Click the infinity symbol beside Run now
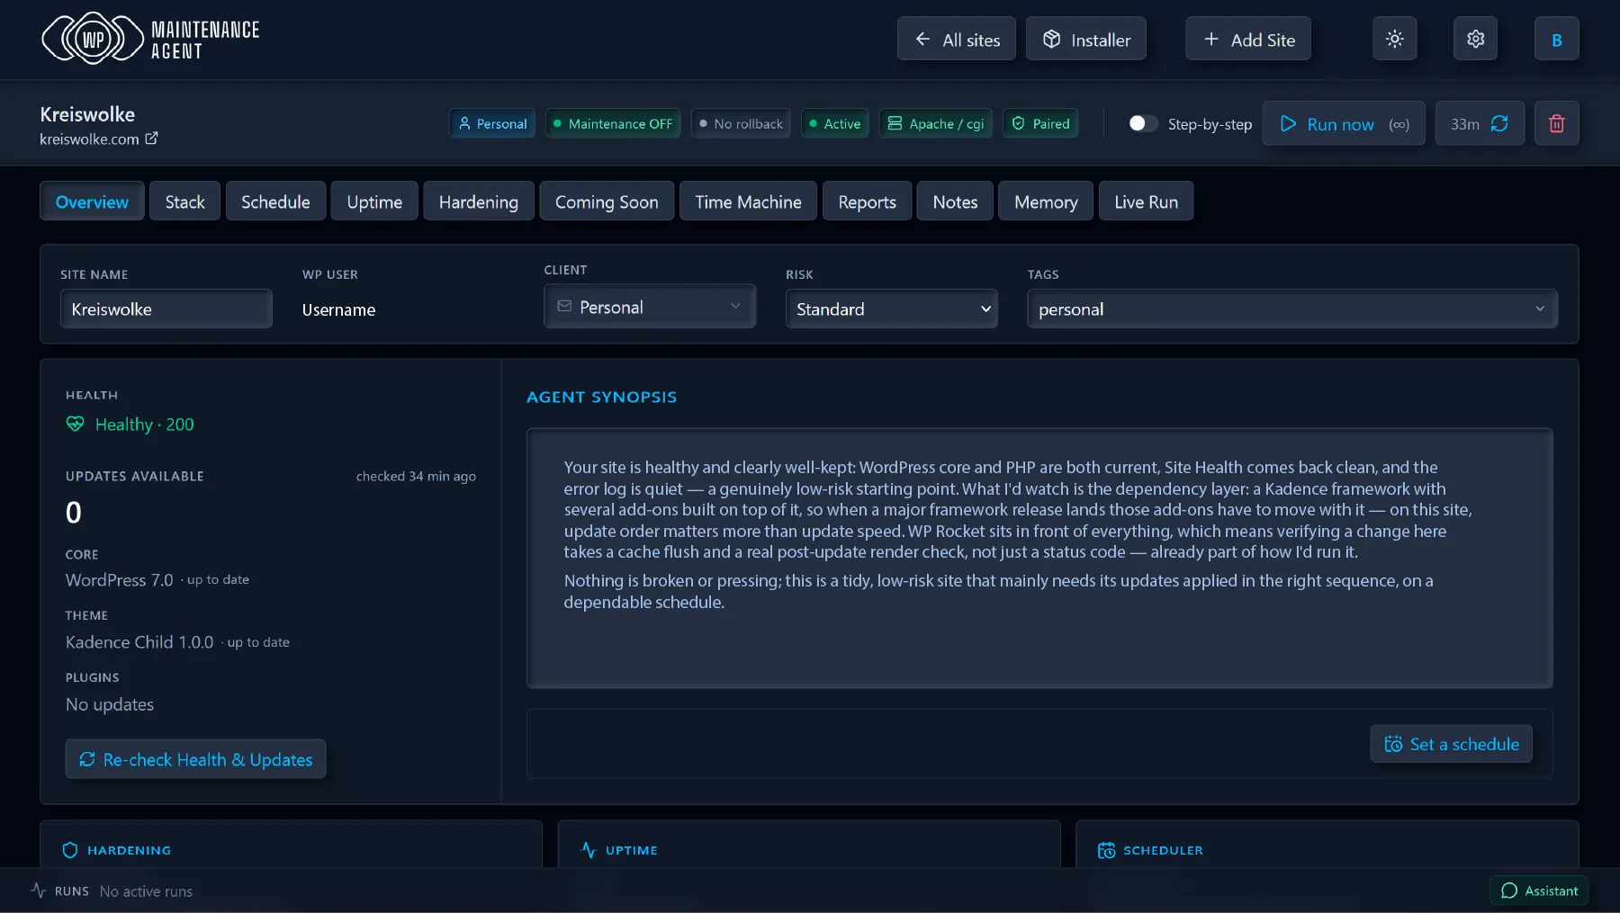Viewport: 1620px width, 913px height. click(1399, 124)
